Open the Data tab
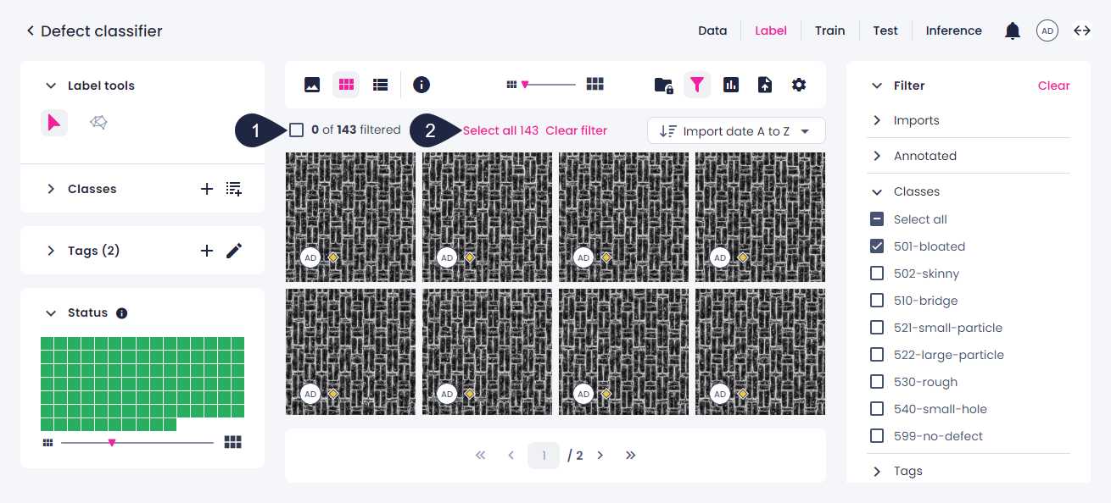This screenshot has width=1111, height=503. [712, 30]
